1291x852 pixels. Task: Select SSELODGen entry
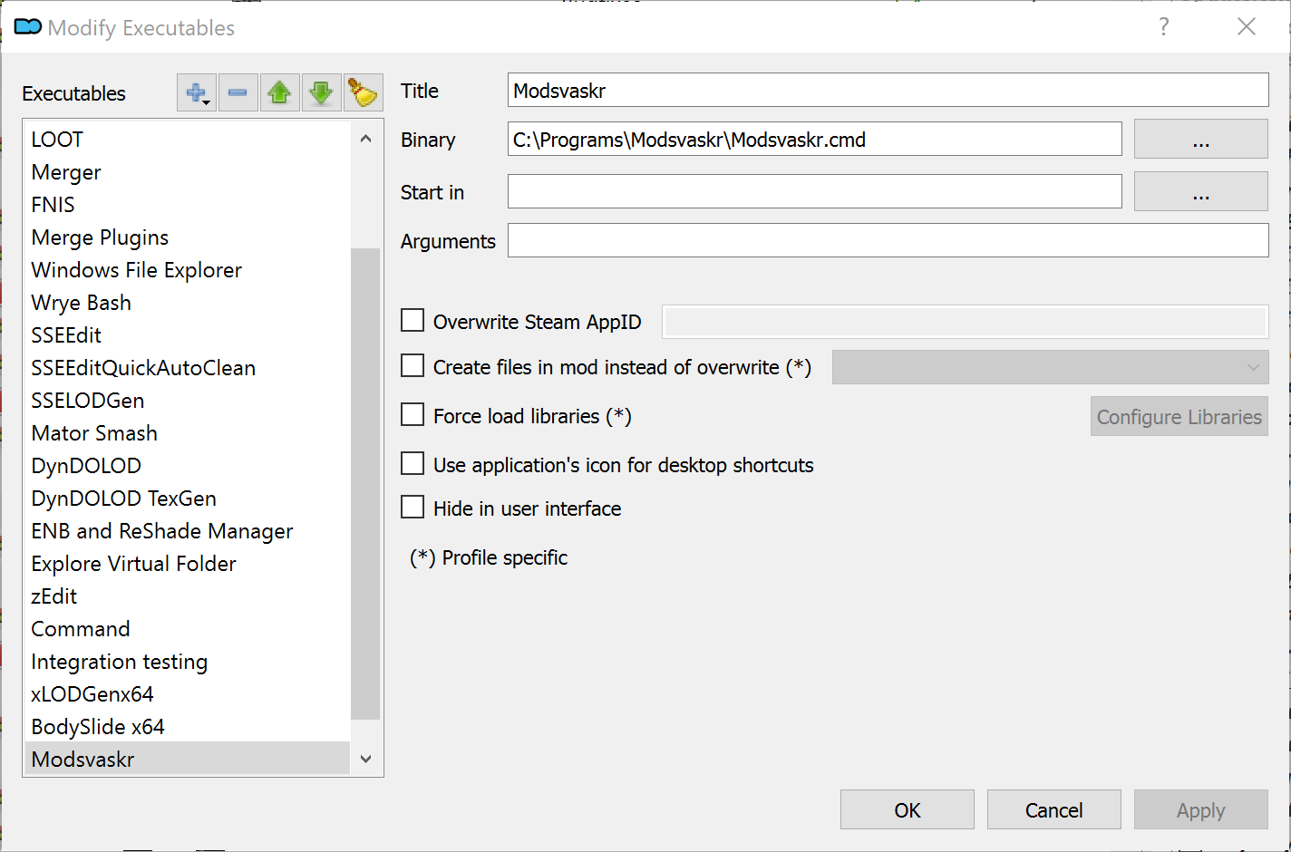(187, 400)
